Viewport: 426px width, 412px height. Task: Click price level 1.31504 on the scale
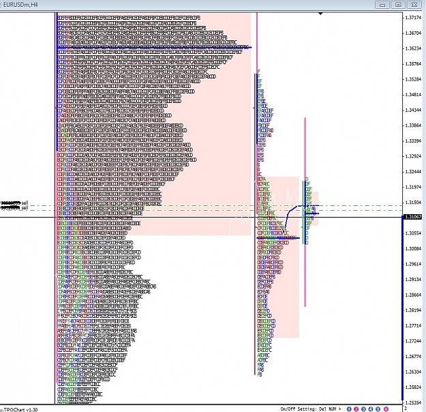coord(413,203)
